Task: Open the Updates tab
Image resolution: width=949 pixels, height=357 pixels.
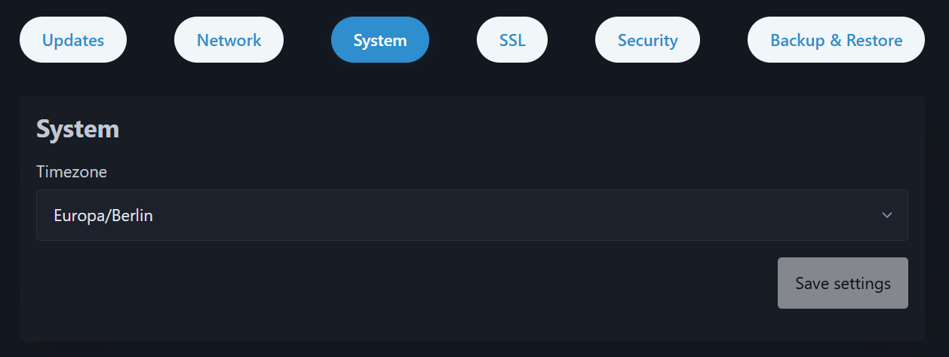Action: click(x=73, y=40)
